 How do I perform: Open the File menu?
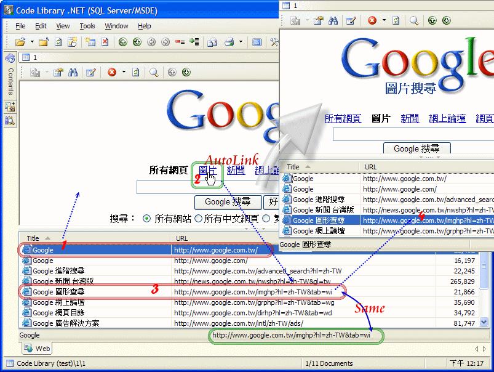(x=20, y=26)
